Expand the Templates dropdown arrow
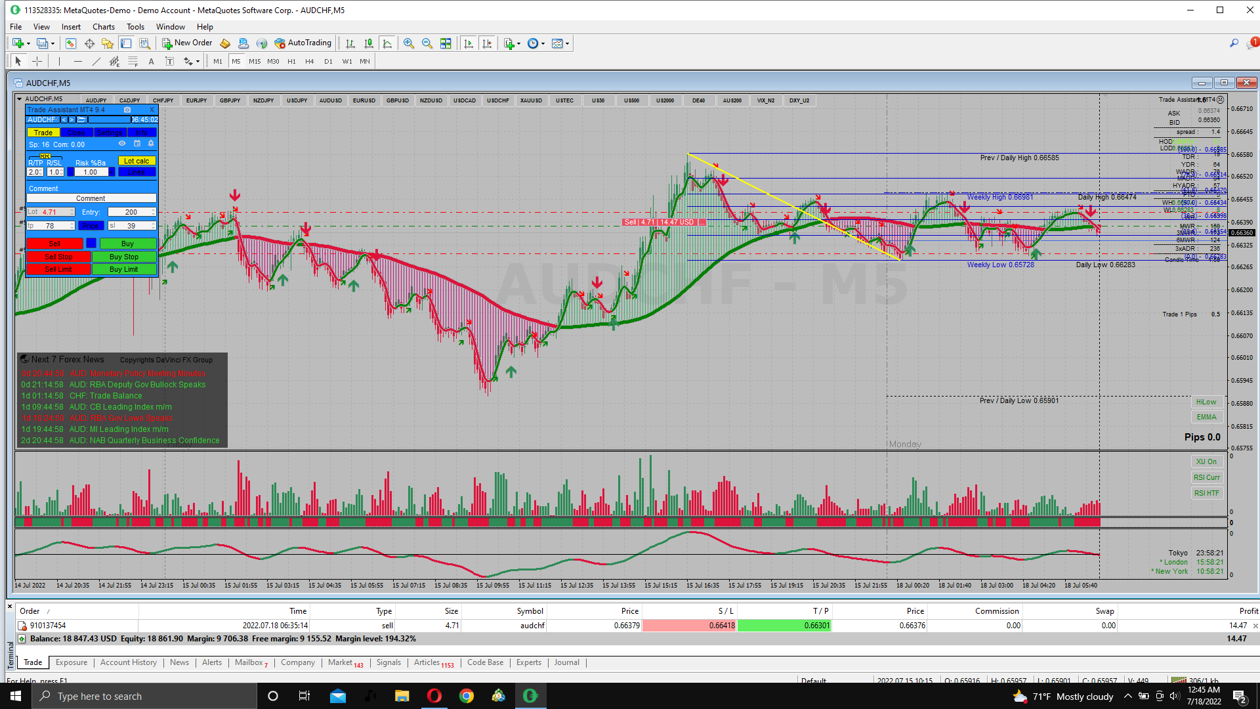 point(568,44)
